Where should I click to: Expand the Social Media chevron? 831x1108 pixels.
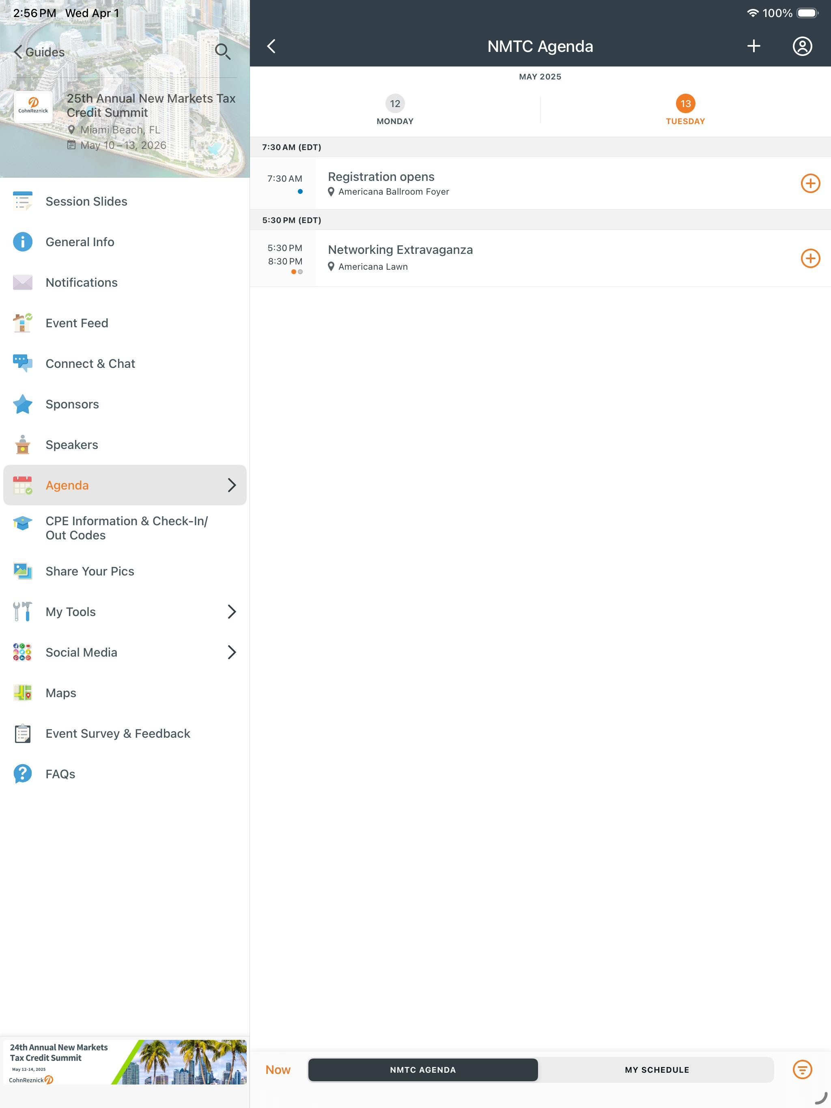click(232, 652)
